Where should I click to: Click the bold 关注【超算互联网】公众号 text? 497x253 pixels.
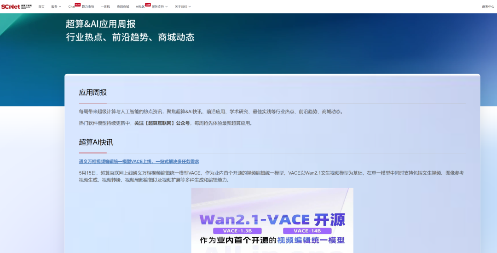162,123
